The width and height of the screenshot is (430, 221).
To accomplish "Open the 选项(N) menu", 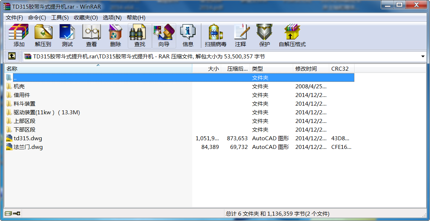I will pos(112,18).
